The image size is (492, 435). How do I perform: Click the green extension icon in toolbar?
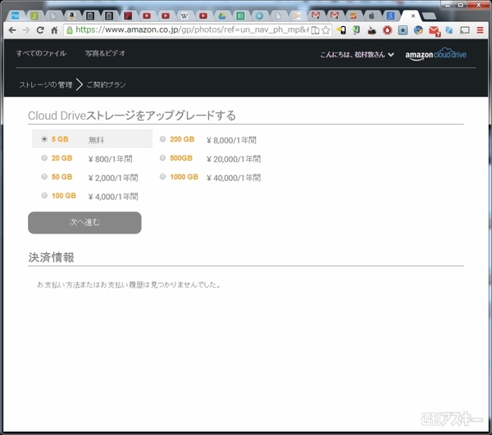click(x=356, y=30)
